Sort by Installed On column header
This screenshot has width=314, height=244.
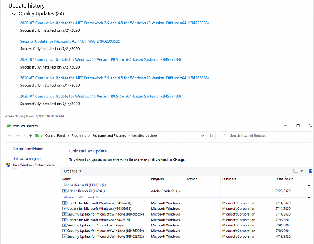285,179
